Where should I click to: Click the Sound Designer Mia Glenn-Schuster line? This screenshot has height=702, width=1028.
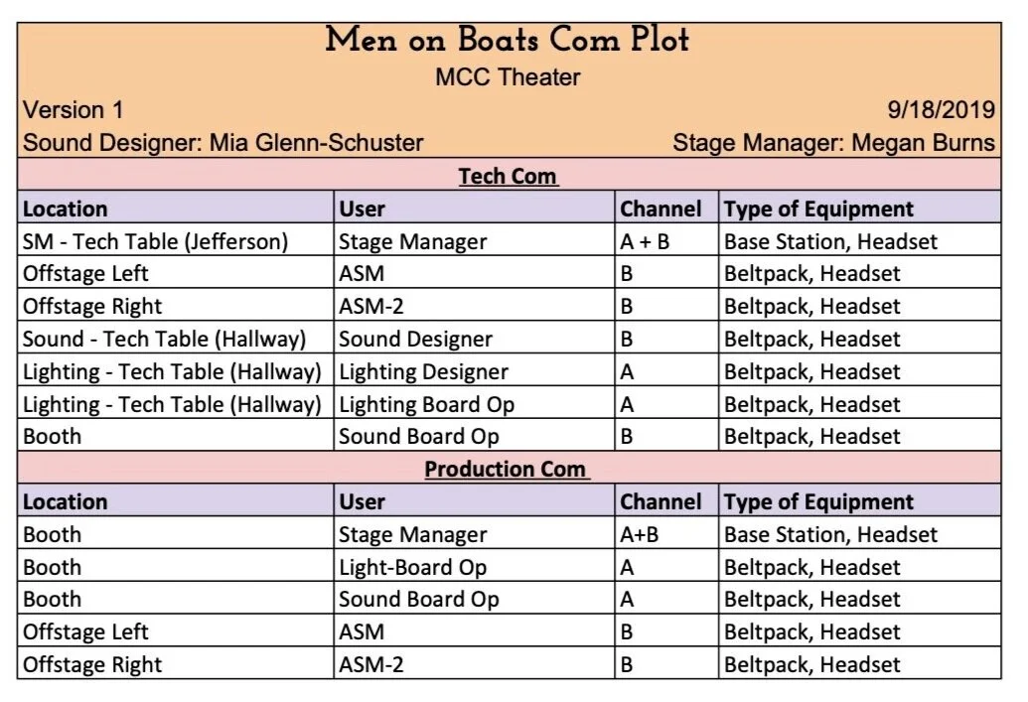(223, 142)
